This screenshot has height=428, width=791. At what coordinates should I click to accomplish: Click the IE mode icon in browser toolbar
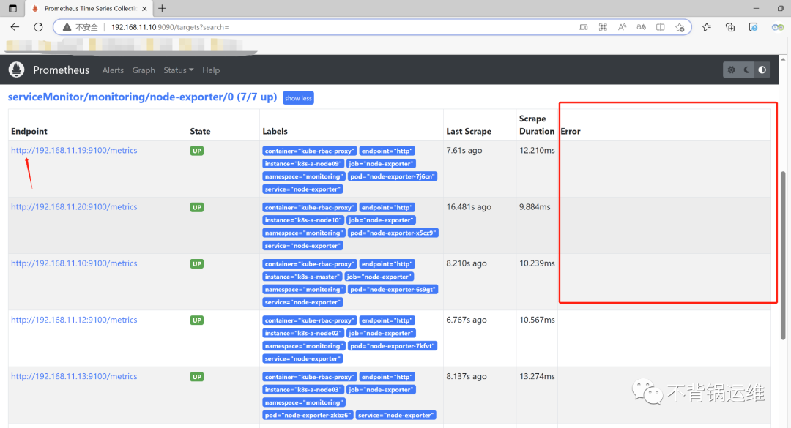[753, 27]
